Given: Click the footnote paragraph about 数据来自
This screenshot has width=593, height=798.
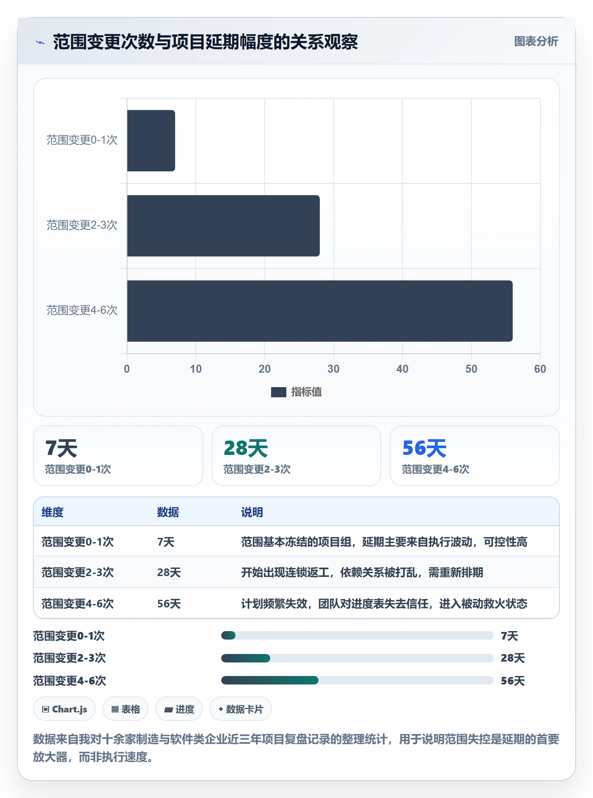Looking at the screenshot, I should click(x=296, y=748).
